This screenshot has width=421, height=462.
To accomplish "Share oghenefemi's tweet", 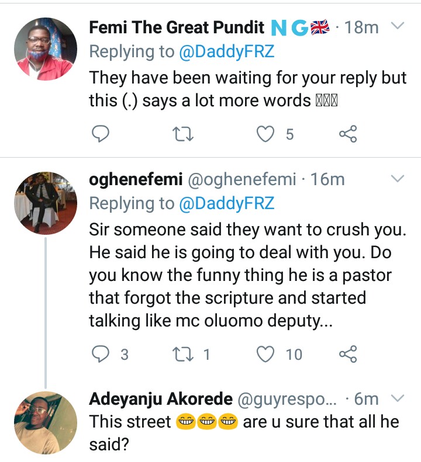I will click(348, 354).
